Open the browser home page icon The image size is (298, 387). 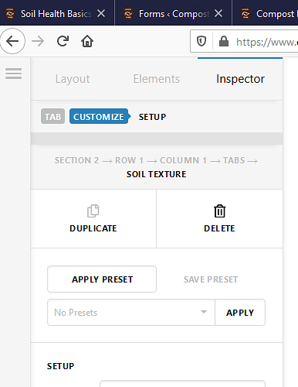click(87, 41)
